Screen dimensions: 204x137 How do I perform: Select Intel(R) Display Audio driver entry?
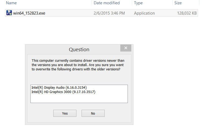point(59,87)
